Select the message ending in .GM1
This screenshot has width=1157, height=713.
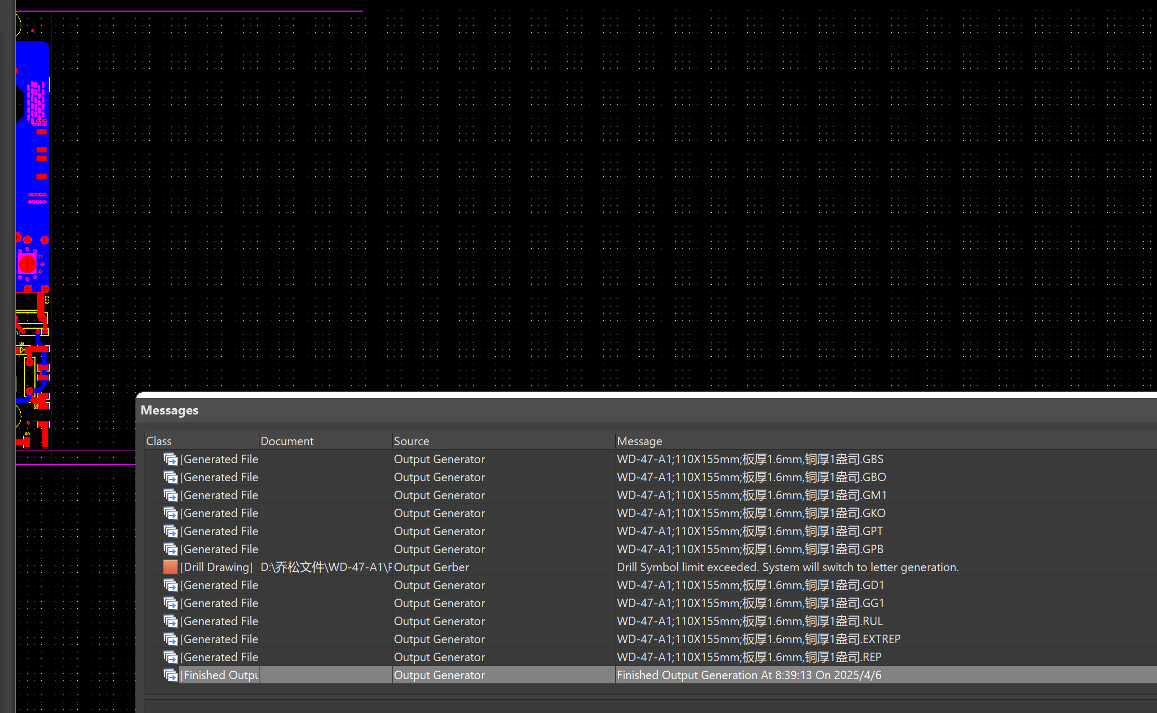(752, 495)
